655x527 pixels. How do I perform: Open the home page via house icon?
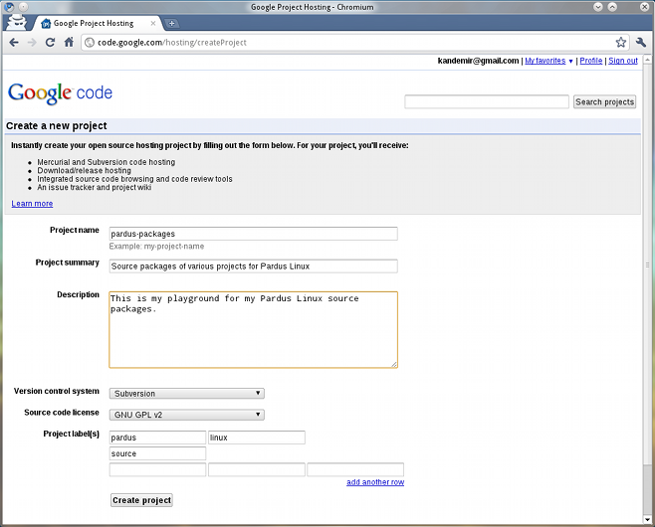pyautogui.click(x=69, y=42)
